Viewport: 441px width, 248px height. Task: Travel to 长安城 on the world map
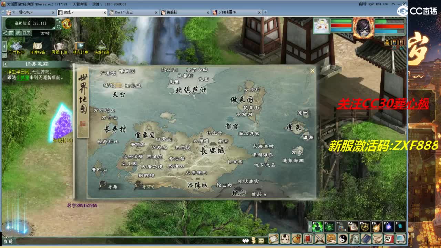212,151
